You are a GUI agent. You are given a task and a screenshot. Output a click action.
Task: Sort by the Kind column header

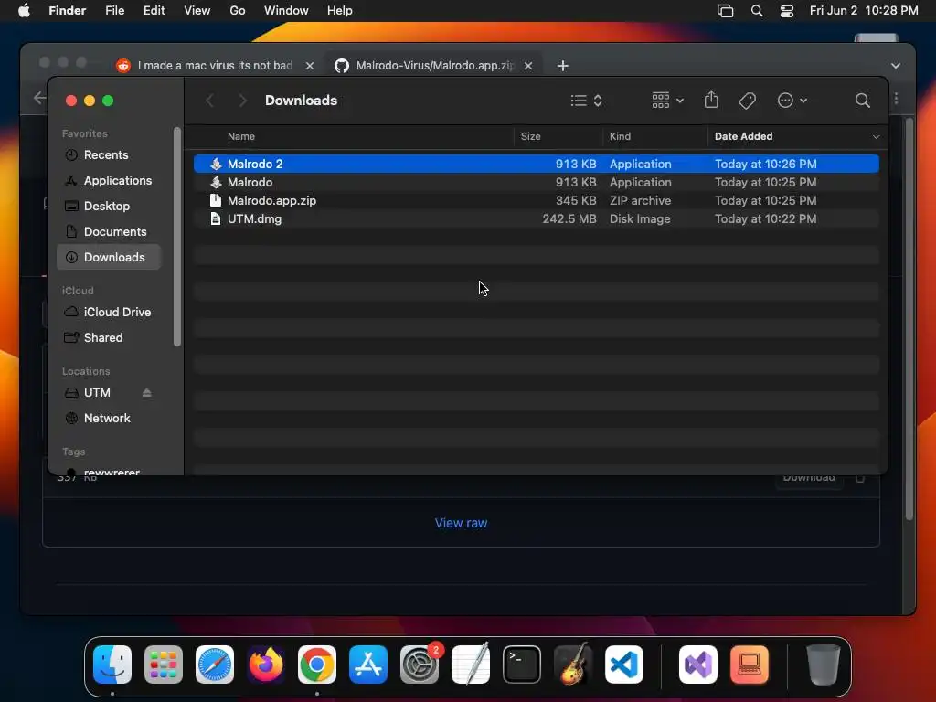(x=620, y=137)
